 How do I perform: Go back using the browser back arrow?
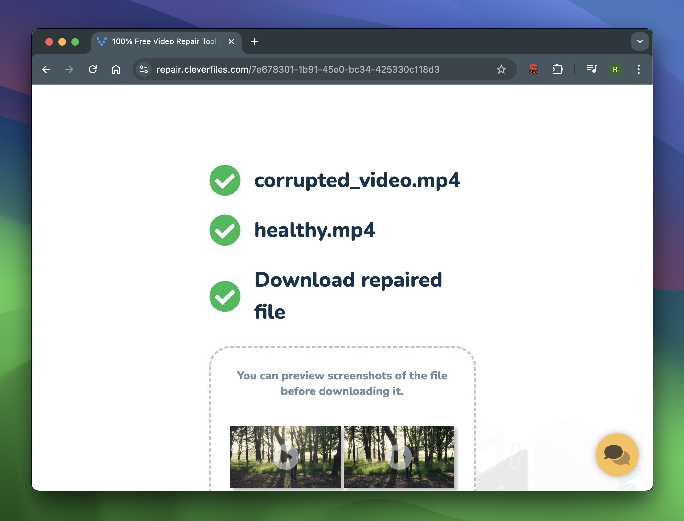(46, 69)
